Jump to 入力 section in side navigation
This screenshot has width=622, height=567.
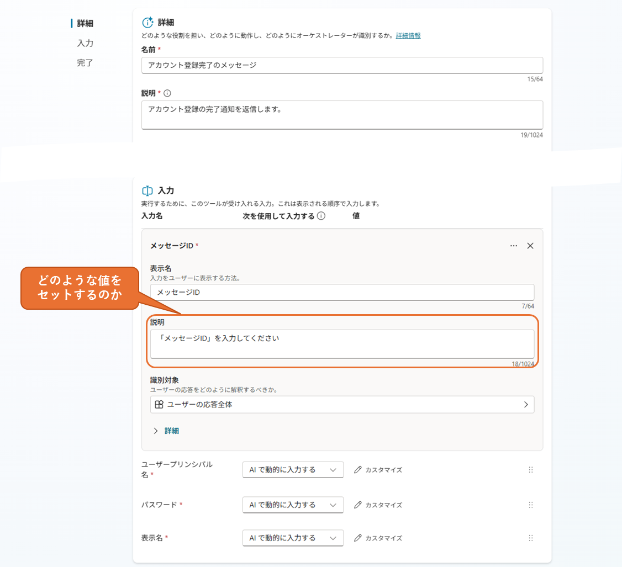(85, 43)
